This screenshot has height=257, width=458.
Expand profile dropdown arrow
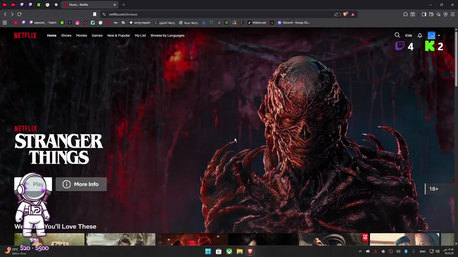click(439, 35)
